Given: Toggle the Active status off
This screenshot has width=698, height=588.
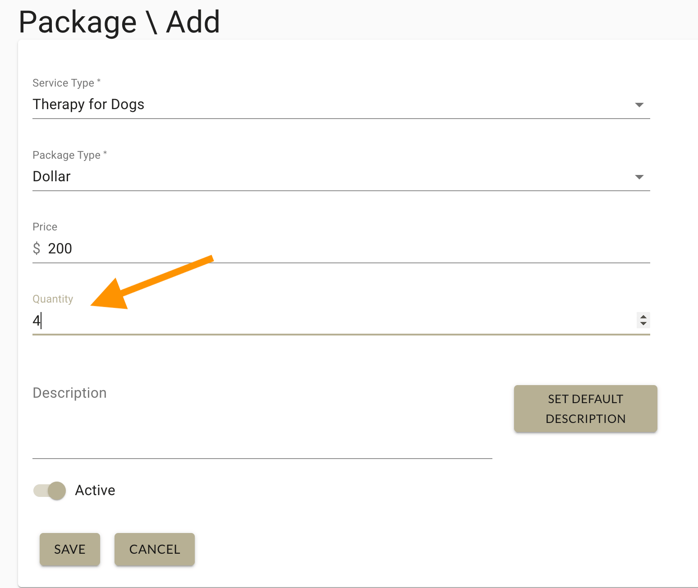Looking at the screenshot, I should pos(49,491).
